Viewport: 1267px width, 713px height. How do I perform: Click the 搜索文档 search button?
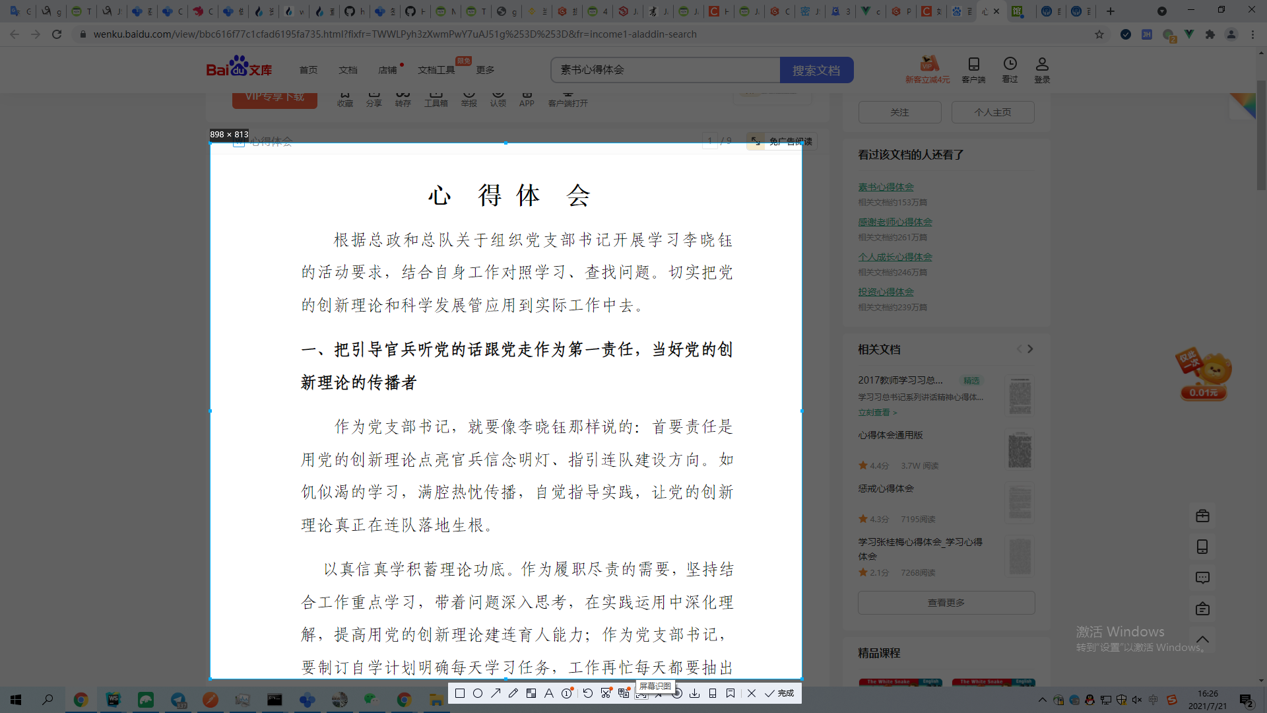pyautogui.click(x=816, y=70)
